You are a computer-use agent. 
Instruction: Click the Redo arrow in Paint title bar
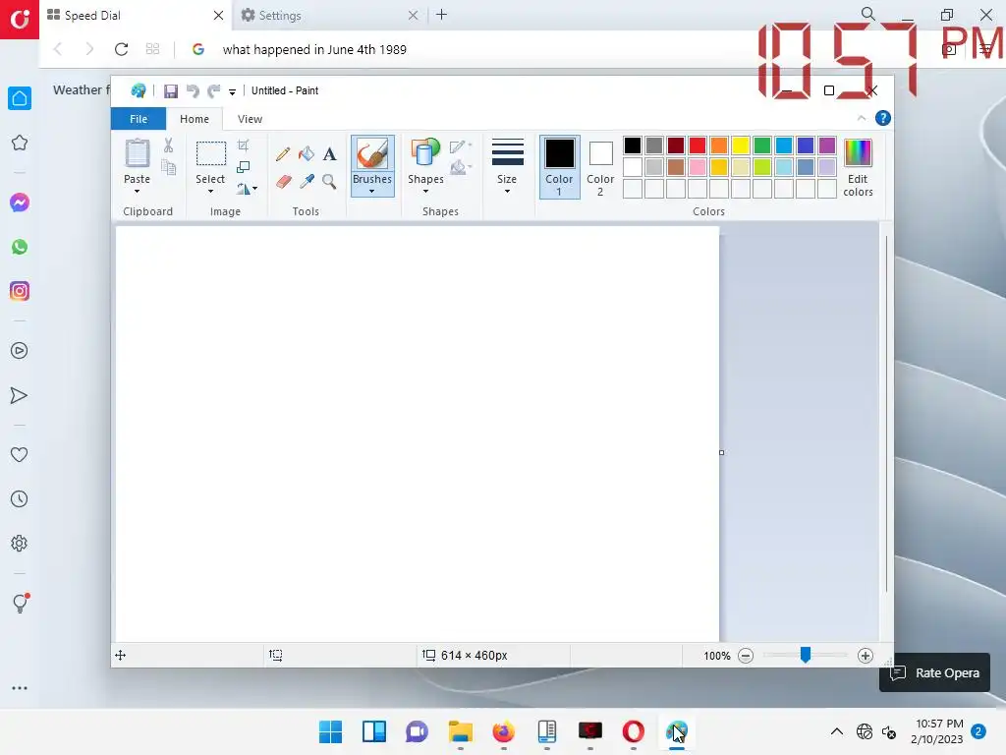pyautogui.click(x=213, y=91)
